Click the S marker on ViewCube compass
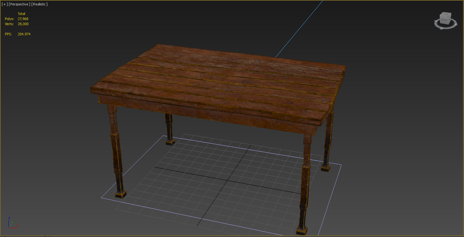 click(441, 29)
